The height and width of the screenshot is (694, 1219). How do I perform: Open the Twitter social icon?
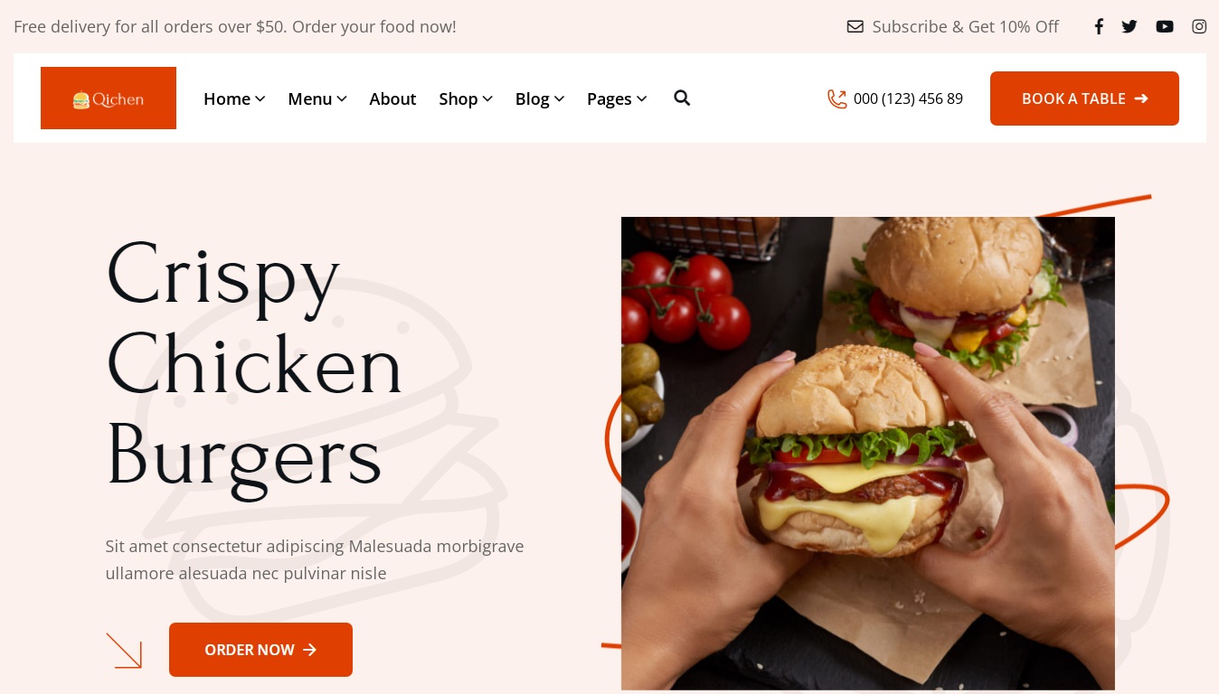point(1129,27)
